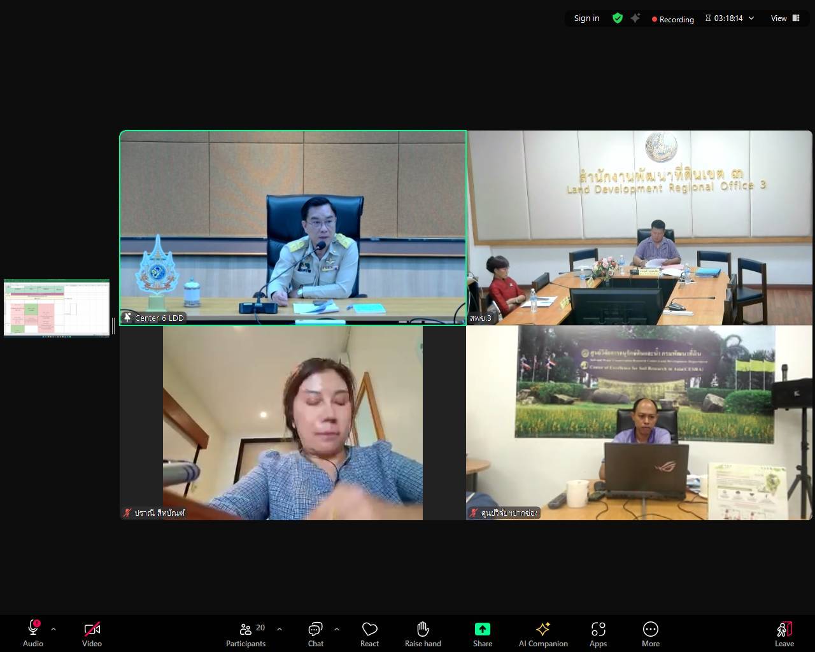Select the shared spreadsheet thumbnail
This screenshot has height=652, width=815.
coord(57,308)
